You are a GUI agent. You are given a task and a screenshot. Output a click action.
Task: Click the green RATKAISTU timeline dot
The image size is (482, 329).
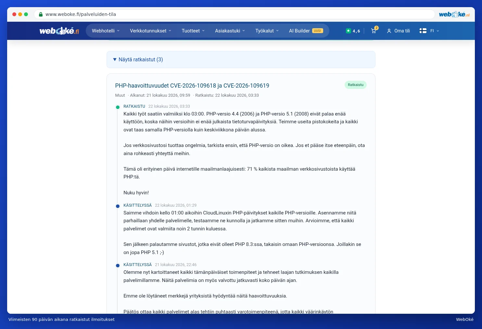[118, 107]
